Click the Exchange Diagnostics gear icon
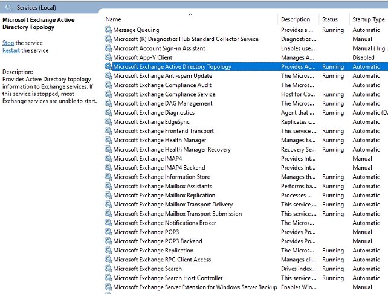388x294 pixels. 108,112
